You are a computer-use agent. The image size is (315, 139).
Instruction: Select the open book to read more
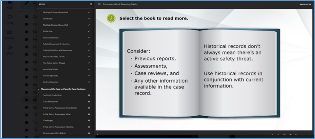coord(199,73)
